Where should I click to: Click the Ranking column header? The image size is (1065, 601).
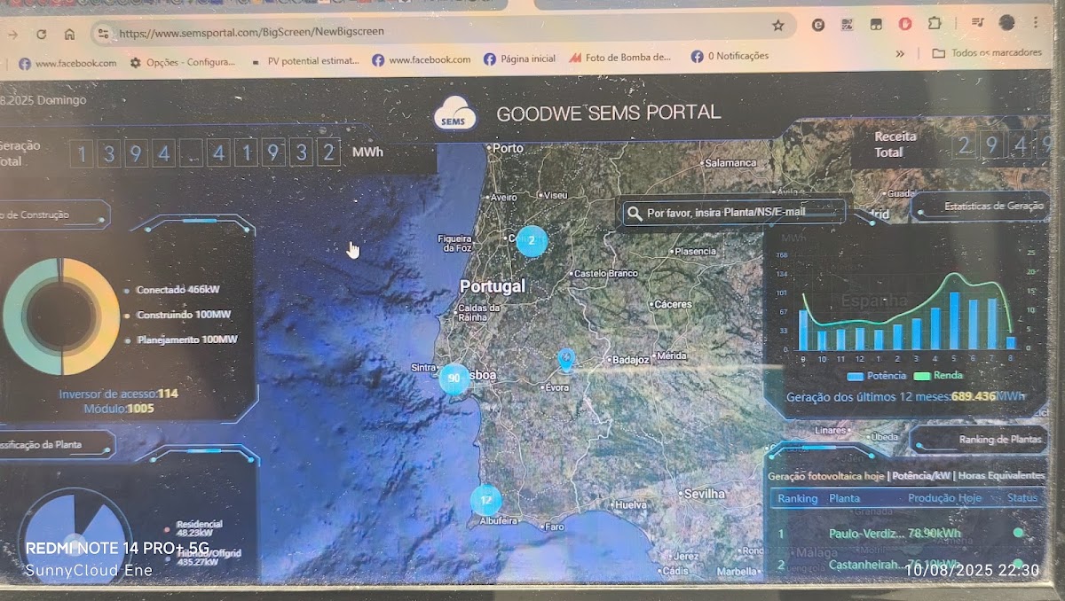(x=797, y=498)
